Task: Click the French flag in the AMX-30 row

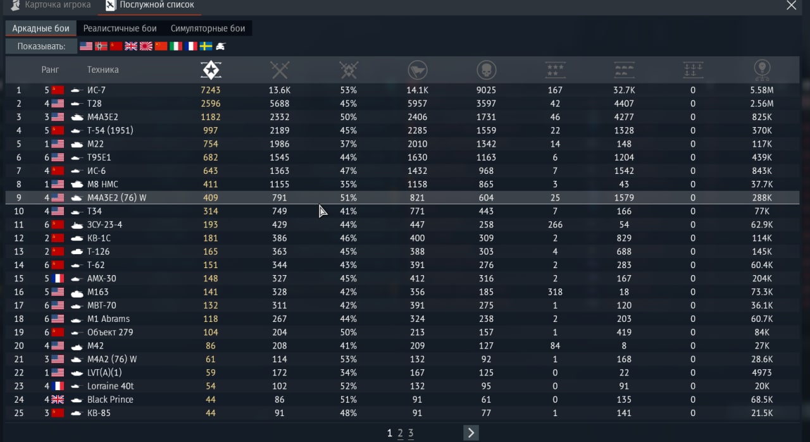Action: tap(58, 278)
